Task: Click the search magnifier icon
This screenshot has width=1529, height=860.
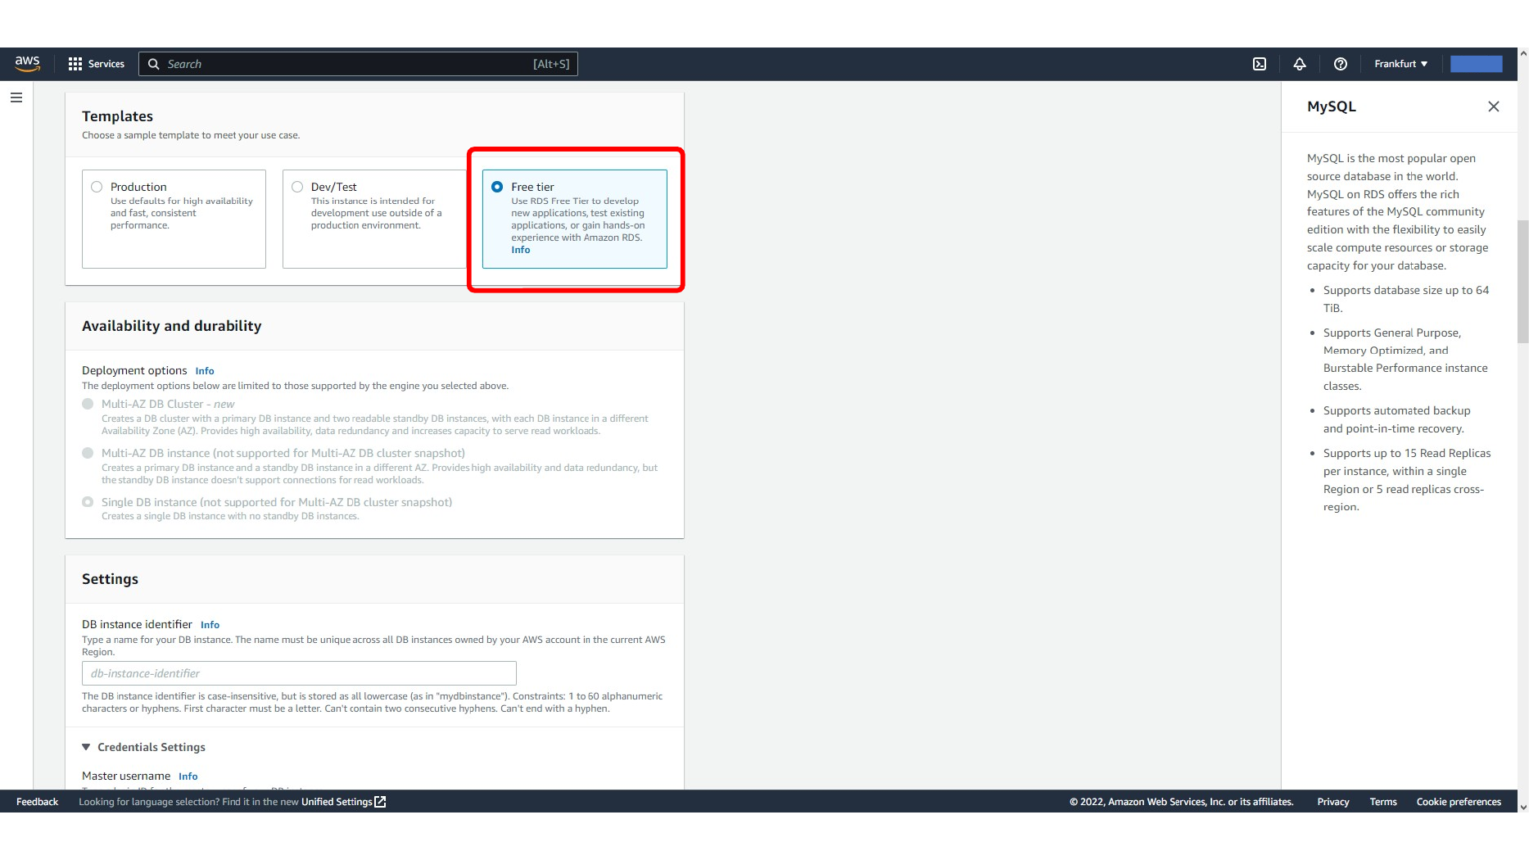Action: (153, 64)
